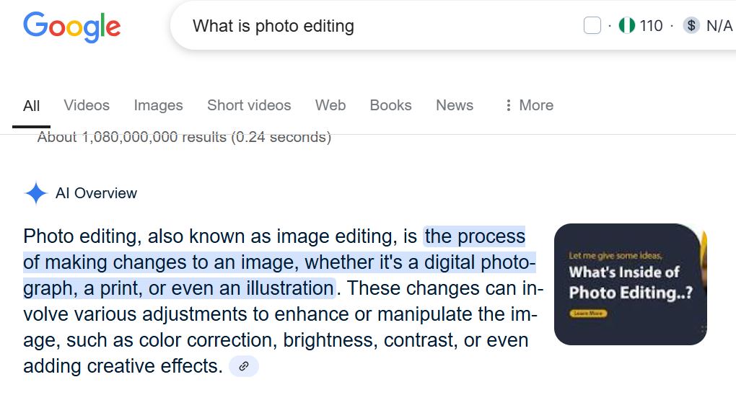Tick the checkbox inside the search bar
The image size is (736, 395).
(x=592, y=26)
